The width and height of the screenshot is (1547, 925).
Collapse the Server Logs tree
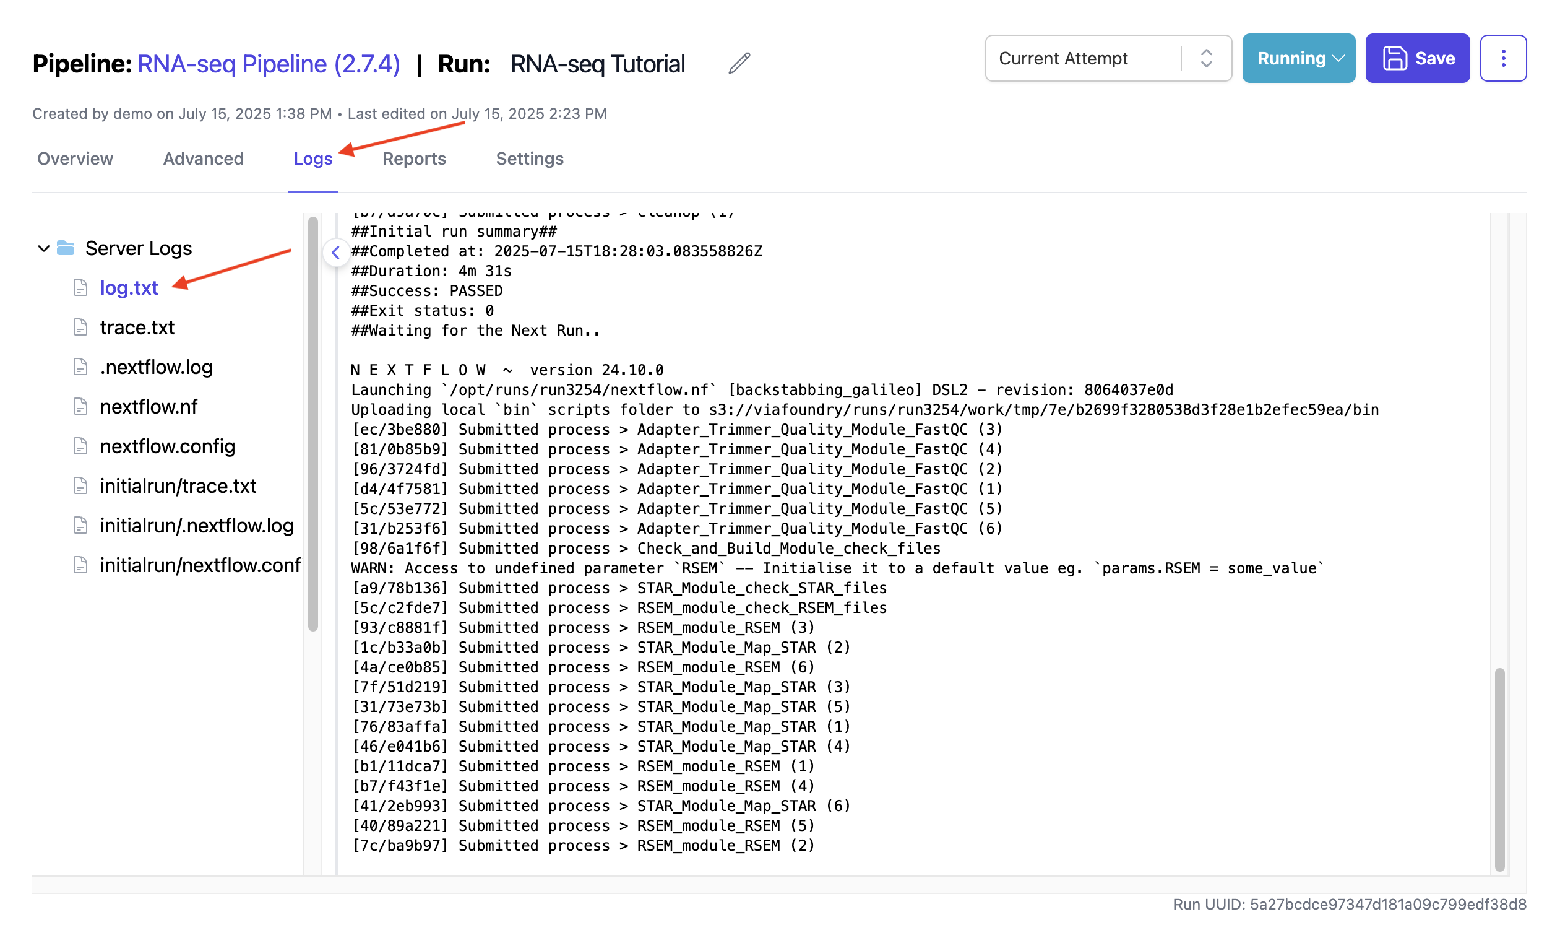click(x=43, y=248)
